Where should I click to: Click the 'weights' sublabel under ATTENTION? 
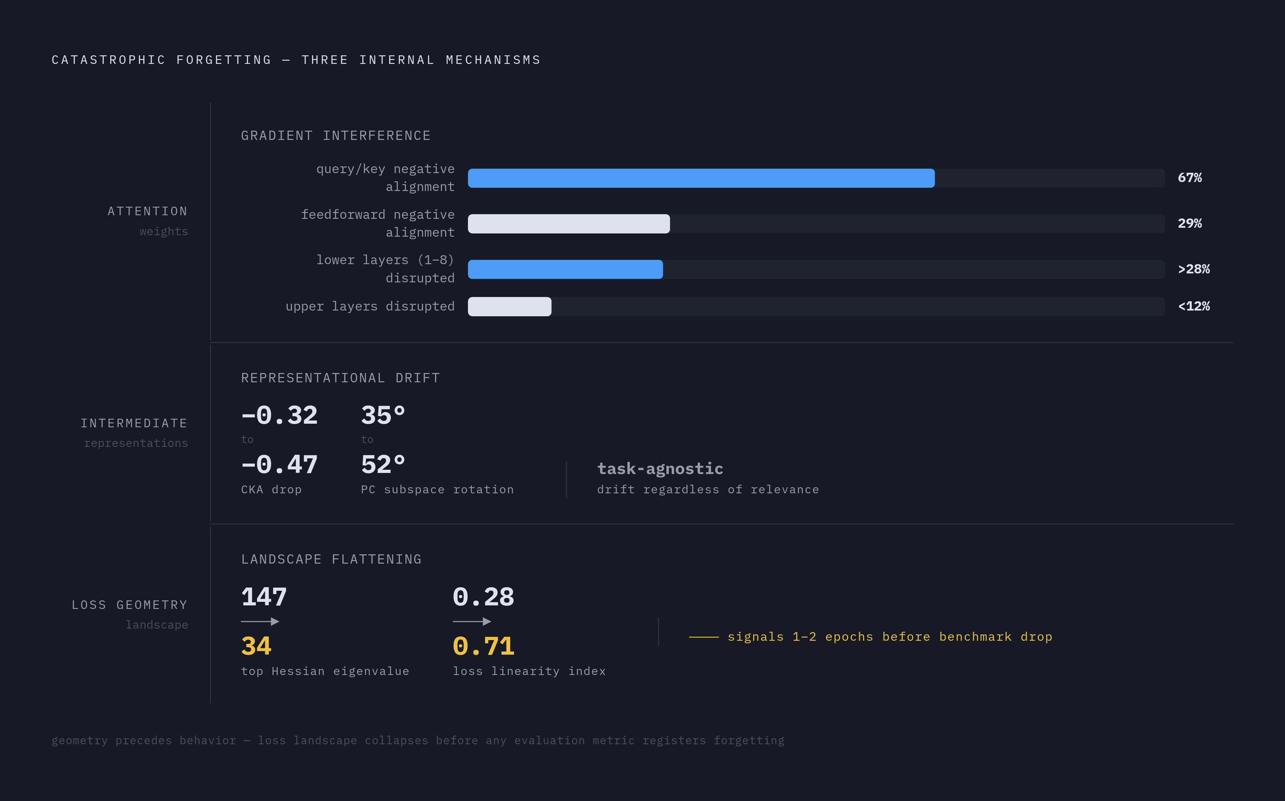click(x=164, y=232)
